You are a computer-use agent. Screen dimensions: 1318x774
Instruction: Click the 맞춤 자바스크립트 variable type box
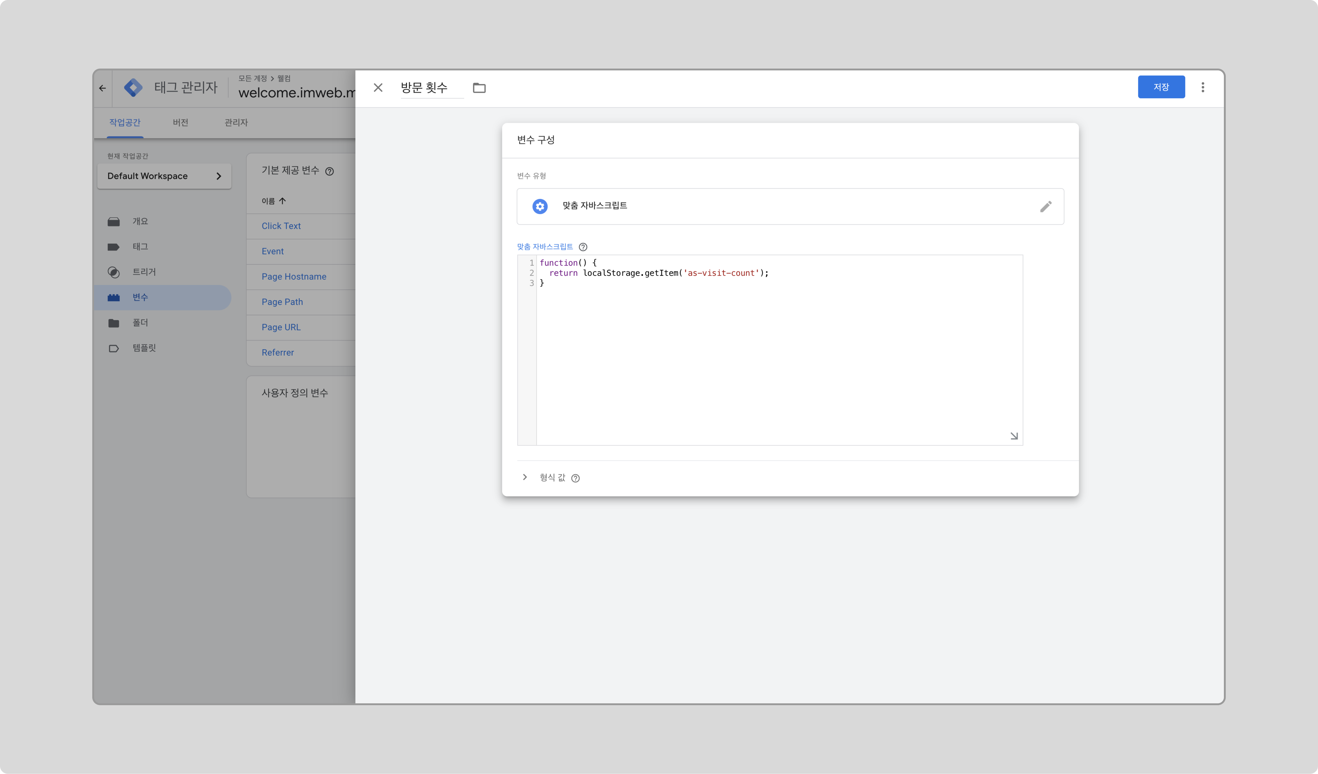click(x=790, y=206)
